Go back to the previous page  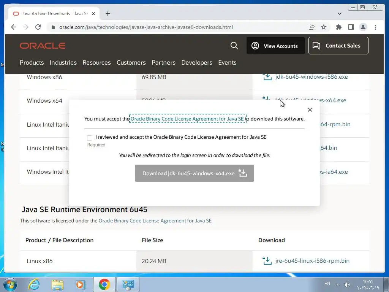coord(14,27)
